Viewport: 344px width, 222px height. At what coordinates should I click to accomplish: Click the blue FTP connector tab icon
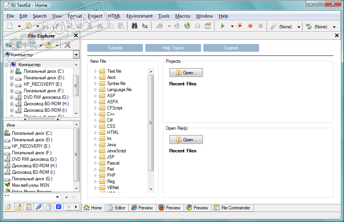click(39, 207)
